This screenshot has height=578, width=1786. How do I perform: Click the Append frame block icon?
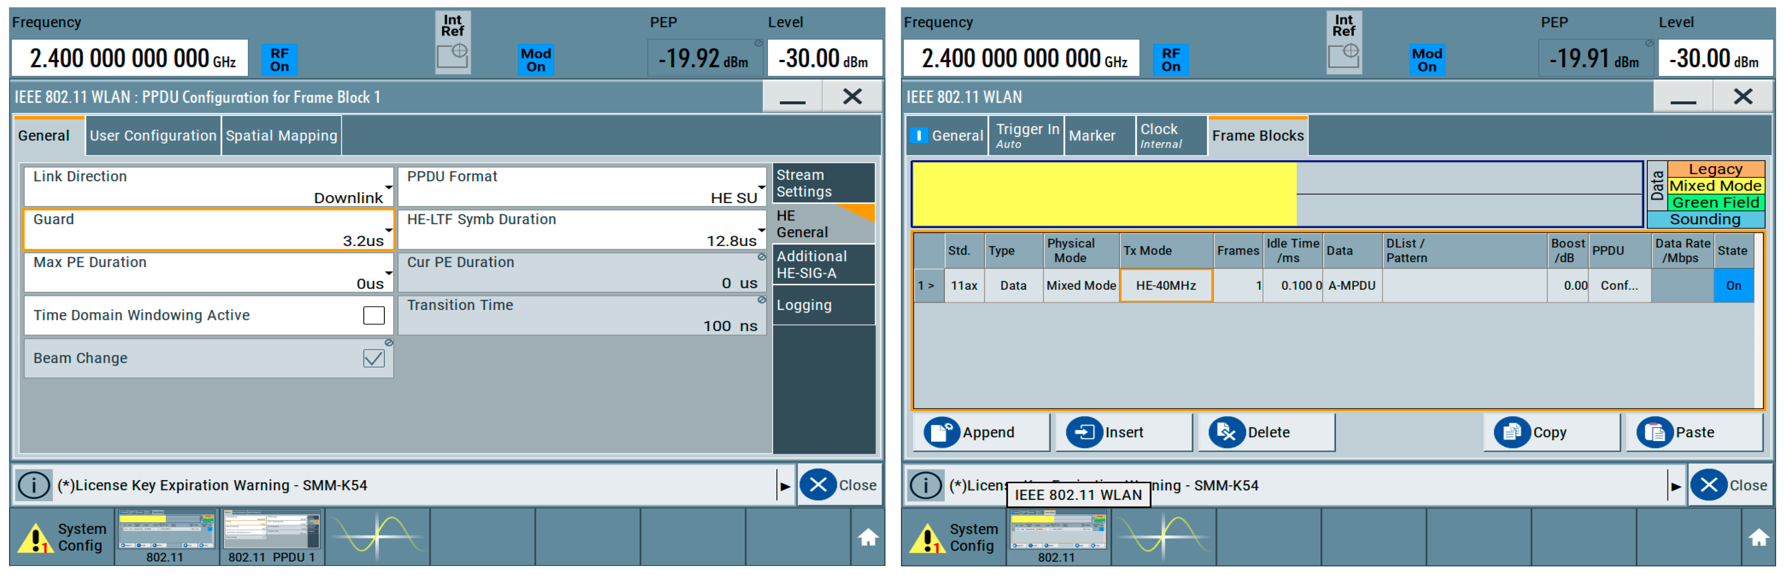[x=942, y=432]
